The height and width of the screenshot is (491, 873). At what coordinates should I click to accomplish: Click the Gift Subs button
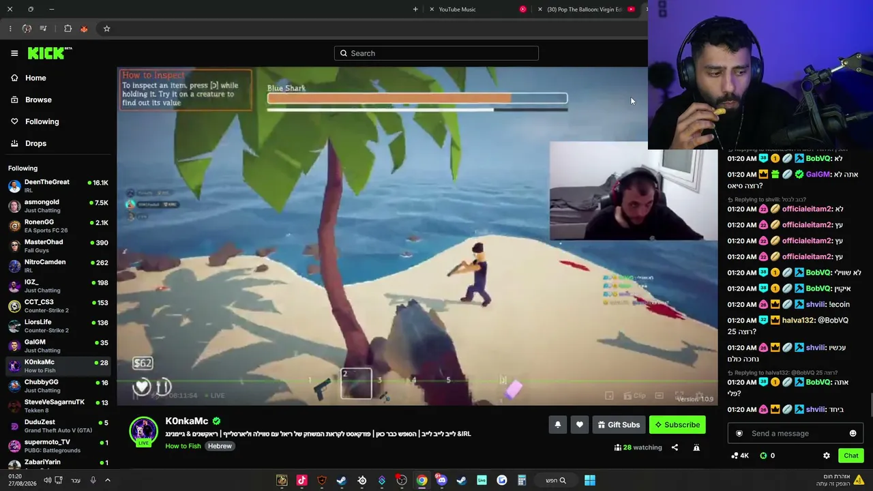619,425
